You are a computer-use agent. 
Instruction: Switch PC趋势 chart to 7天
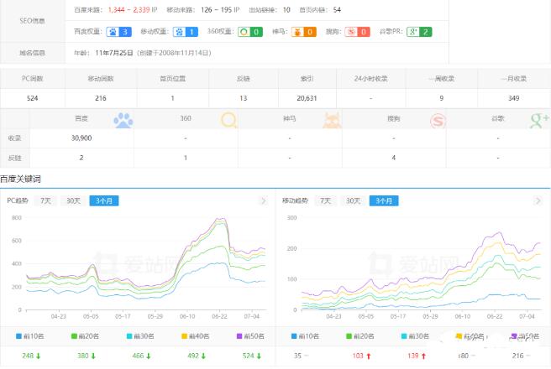tap(45, 201)
